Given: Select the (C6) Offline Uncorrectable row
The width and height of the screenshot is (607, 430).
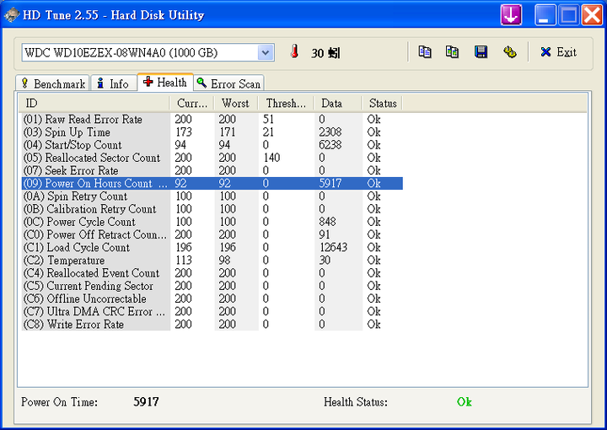Looking at the screenshot, I should click(x=212, y=298).
